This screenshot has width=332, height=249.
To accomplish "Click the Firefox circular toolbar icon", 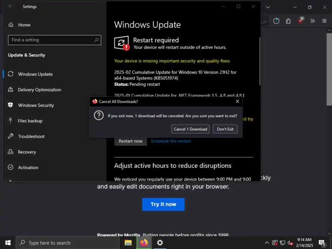I will tap(276, 21).
